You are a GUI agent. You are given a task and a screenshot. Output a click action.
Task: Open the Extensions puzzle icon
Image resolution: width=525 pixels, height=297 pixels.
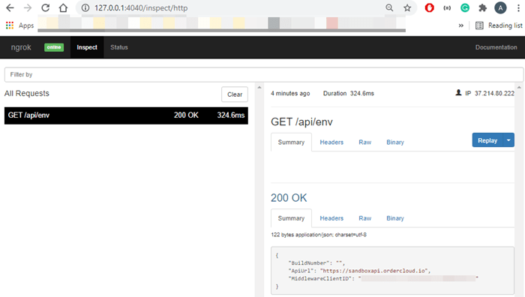[482, 7]
